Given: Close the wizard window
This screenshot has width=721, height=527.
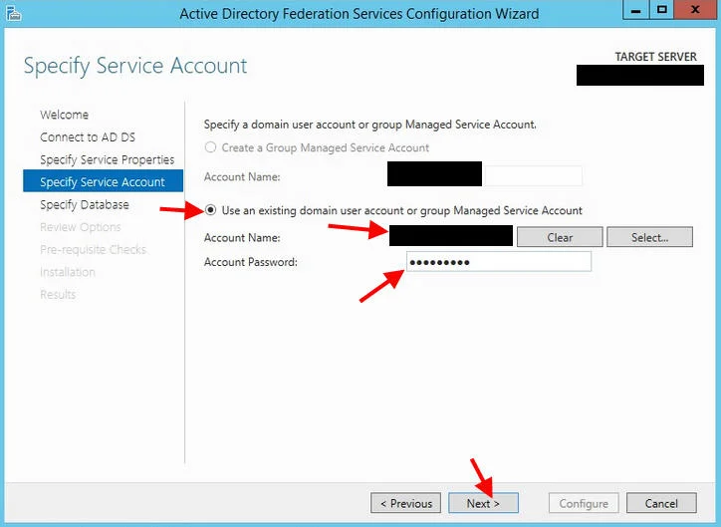Looking at the screenshot, I should coord(696,10).
